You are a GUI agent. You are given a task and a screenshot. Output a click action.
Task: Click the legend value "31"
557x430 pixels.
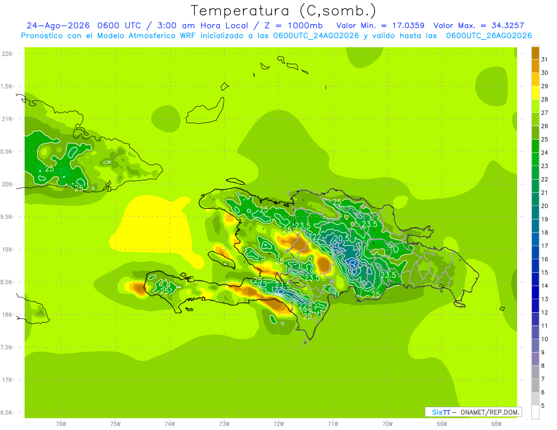pos(544,59)
